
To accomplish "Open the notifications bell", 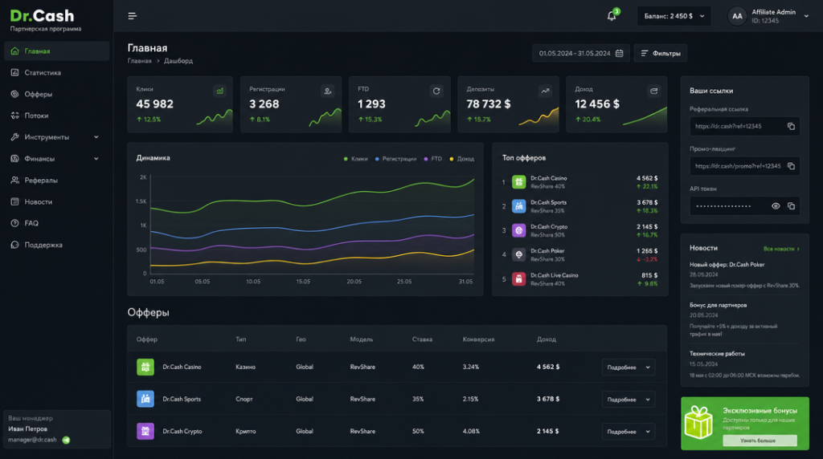I will pos(612,16).
